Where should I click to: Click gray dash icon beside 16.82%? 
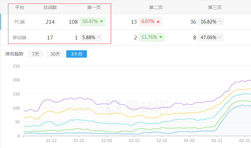click(x=219, y=22)
